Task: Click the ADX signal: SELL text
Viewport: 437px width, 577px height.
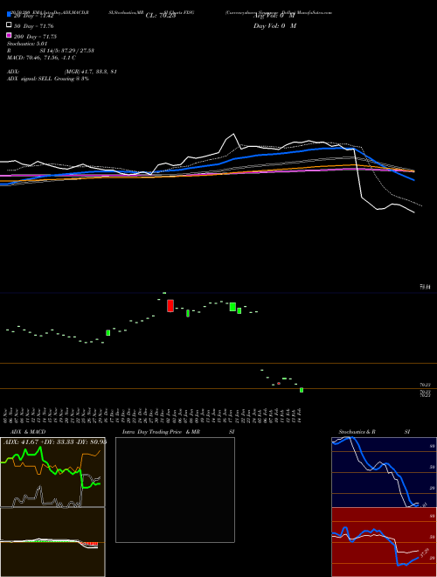Action: (x=48, y=79)
